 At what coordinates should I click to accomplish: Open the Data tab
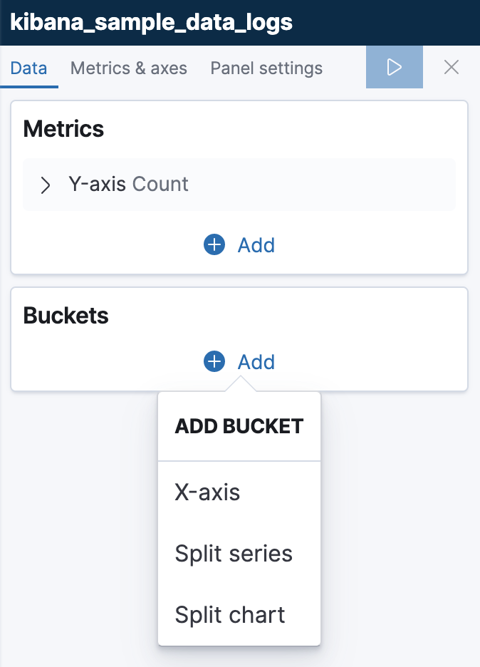29,68
